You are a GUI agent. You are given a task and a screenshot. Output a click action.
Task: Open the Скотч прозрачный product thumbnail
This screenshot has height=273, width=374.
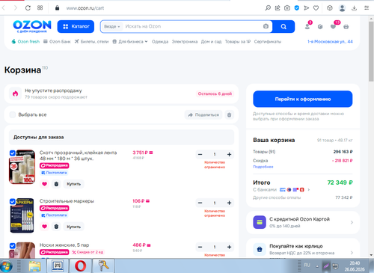(x=22, y=167)
